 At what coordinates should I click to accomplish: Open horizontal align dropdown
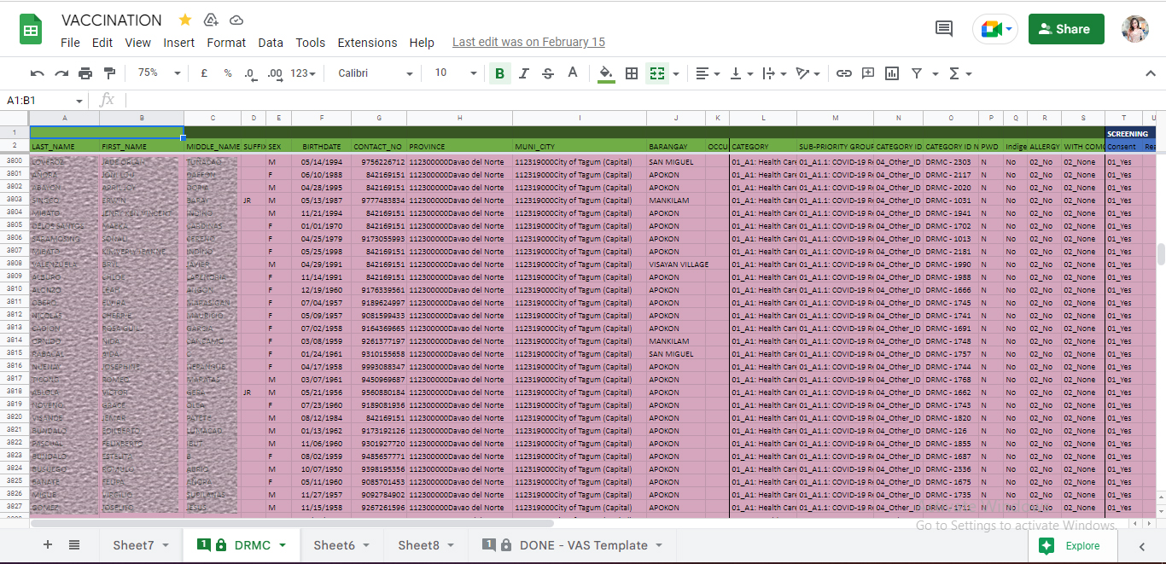[x=708, y=73]
